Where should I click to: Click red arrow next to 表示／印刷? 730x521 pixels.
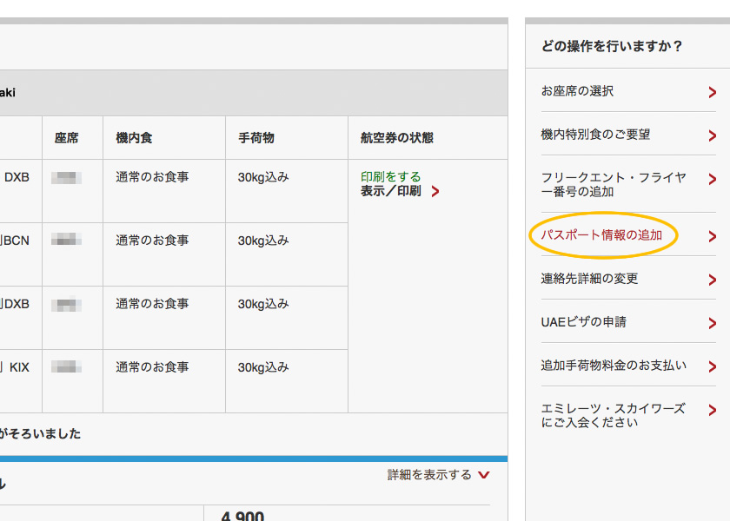point(435,191)
